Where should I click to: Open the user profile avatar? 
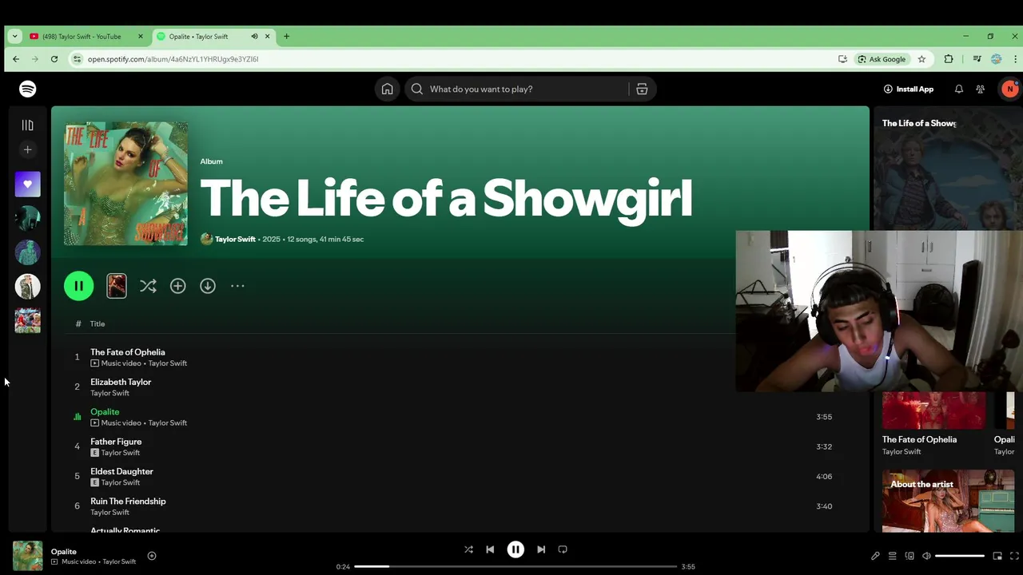(x=1009, y=89)
